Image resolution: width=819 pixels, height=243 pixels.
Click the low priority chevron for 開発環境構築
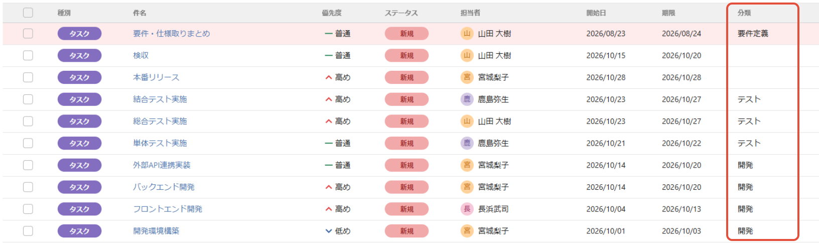(329, 231)
